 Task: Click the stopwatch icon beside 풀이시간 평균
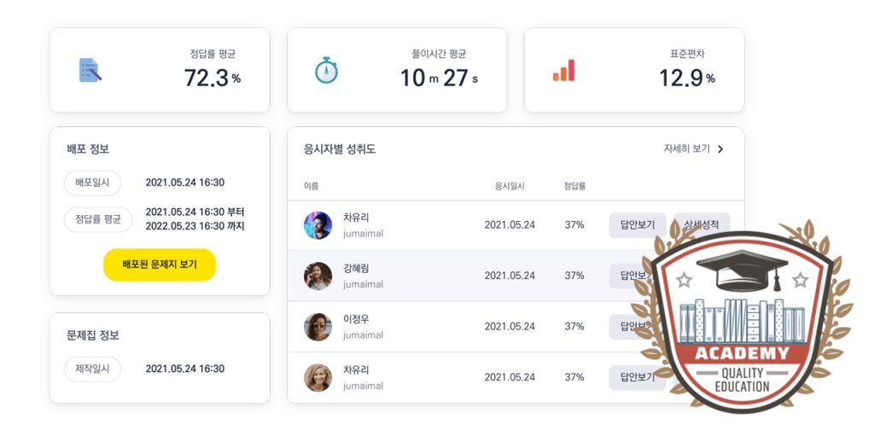tap(326, 70)
